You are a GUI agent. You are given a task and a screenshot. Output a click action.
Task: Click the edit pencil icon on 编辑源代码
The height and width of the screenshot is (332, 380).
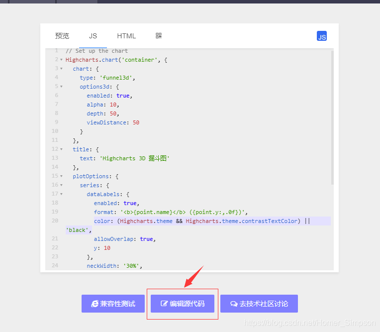coord(164,304)
